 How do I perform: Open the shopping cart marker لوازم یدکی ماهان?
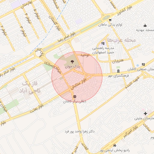coord(110,20)
